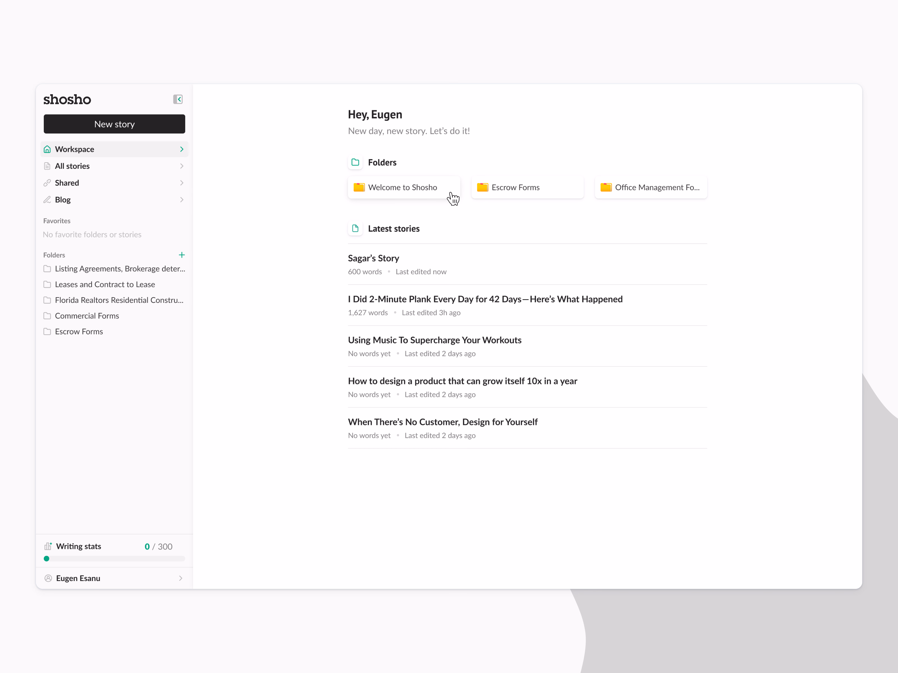Image resolution: width=898 pixels, height=673 pixels.
Task: Open the Eugen Esanu account chevron
Action: (181, 578)
